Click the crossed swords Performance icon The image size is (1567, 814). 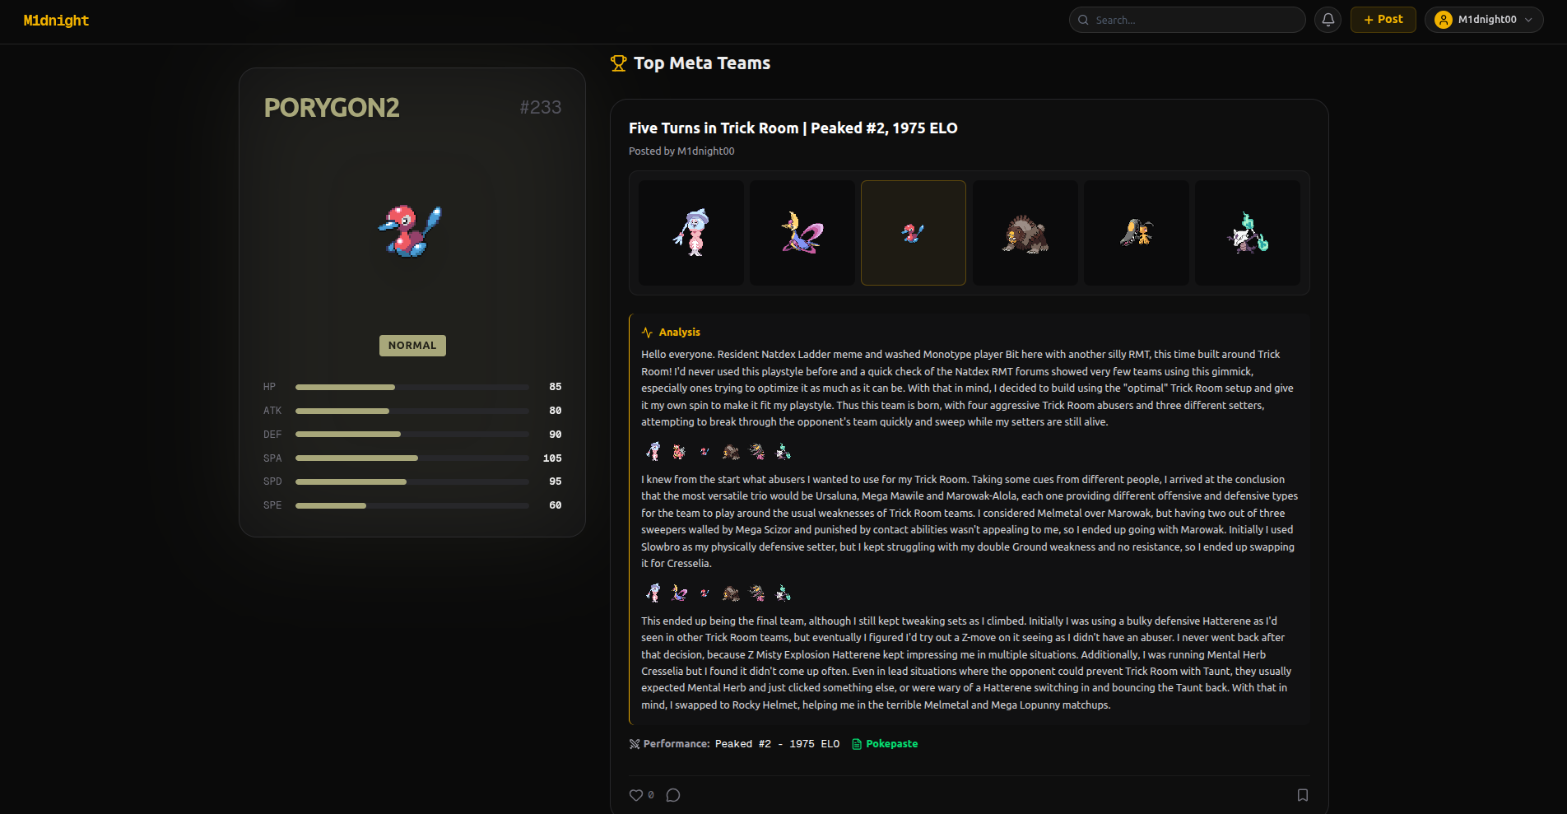[x=635, y=744]
